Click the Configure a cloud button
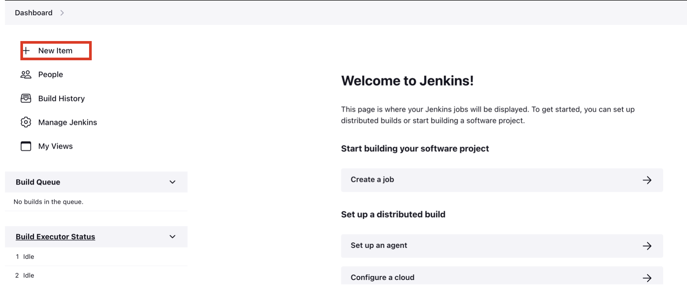Image resolution: width=687 pixels, height=296 pixels. pyautogui.click(x=502, y=276)
